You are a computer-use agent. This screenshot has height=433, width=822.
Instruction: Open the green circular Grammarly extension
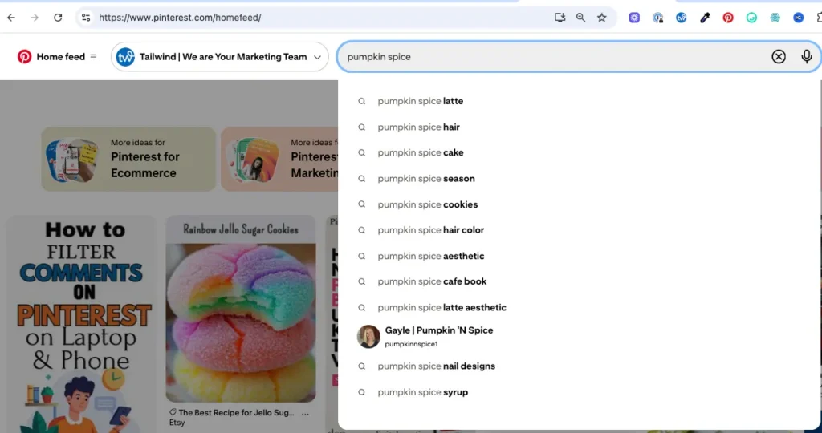(751, 18)
